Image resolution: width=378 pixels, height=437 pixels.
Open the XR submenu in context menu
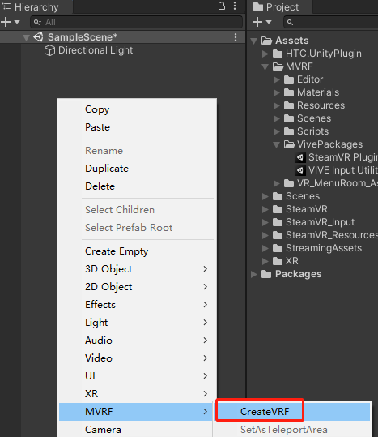click(x=137, y=394)
